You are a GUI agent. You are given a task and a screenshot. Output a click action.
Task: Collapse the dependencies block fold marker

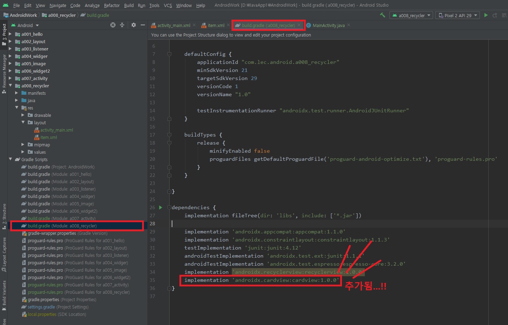pos(169,207)
